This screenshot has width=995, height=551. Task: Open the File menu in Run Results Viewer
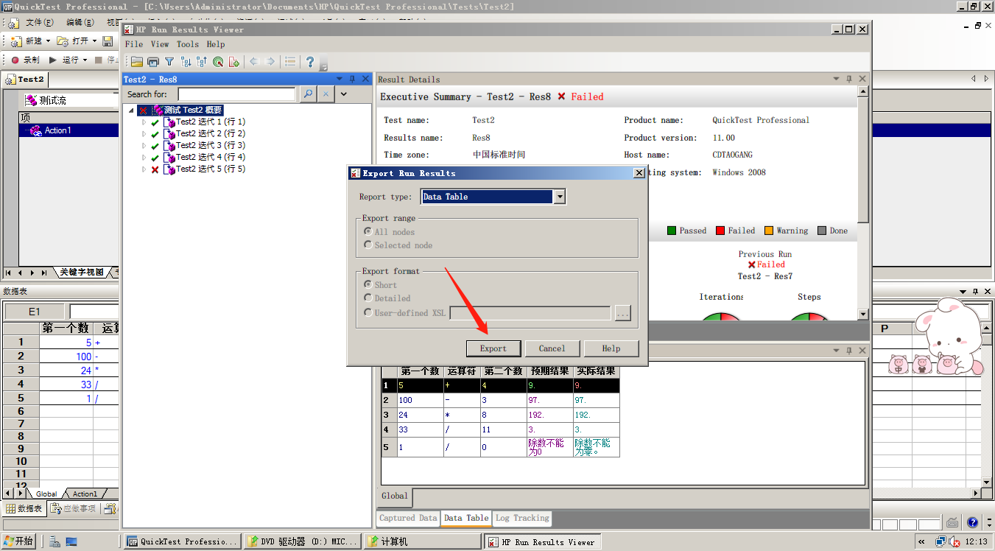pyautogui.click(x=134, y=44)
